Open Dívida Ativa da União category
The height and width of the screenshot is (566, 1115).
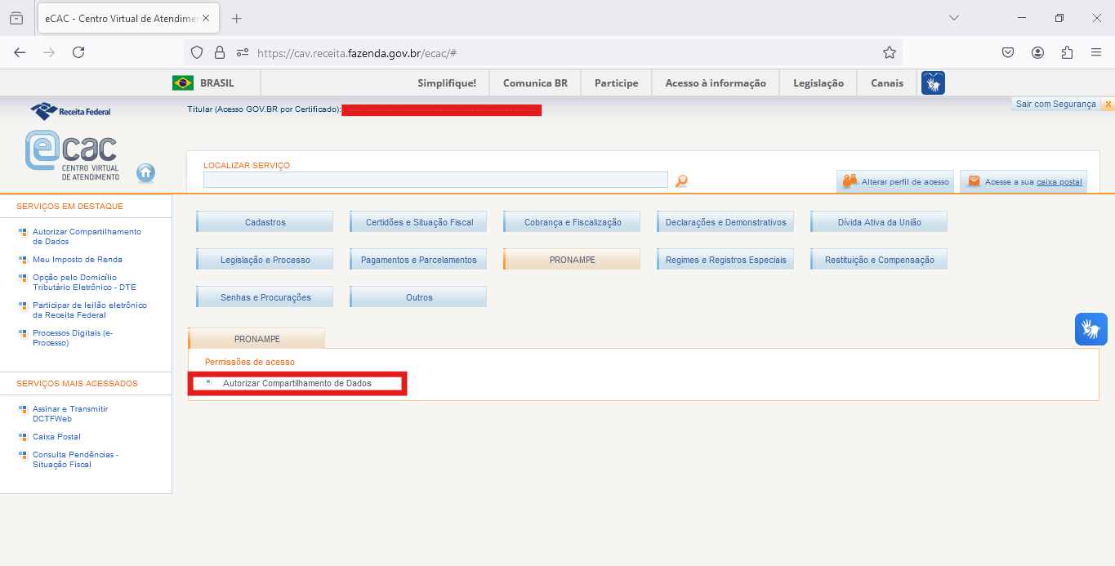[x=879, y=222]
